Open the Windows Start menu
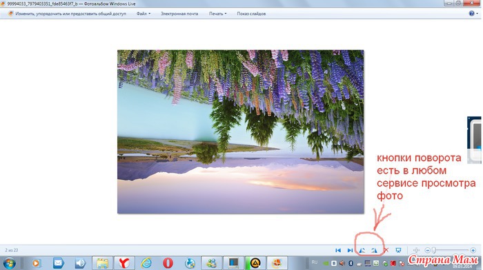 tap(9, 263)
